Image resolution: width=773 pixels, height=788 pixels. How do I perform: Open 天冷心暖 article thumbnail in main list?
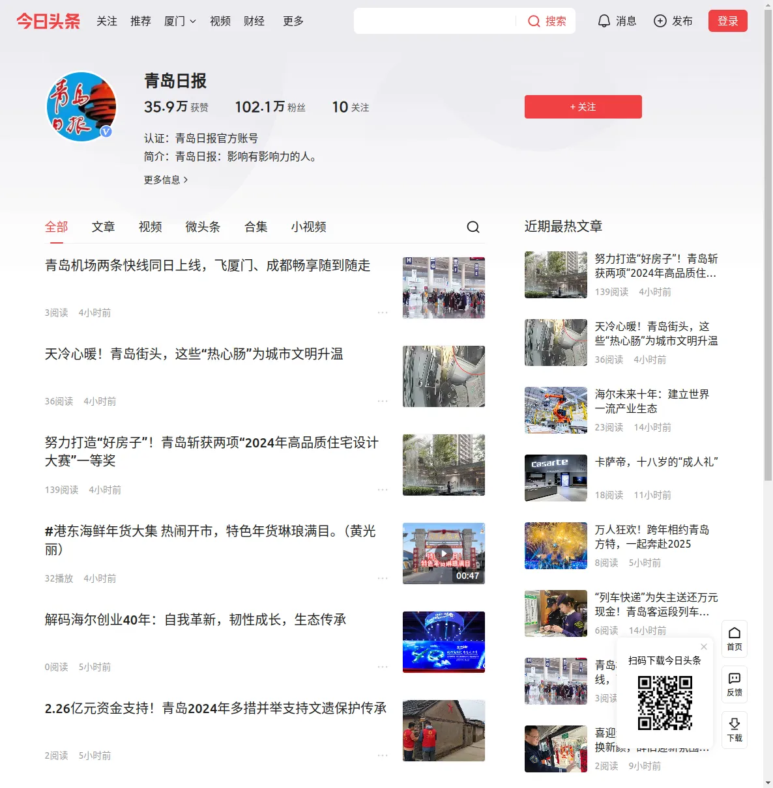[444, 376]
